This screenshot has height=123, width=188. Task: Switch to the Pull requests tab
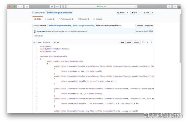pos(66,19)
